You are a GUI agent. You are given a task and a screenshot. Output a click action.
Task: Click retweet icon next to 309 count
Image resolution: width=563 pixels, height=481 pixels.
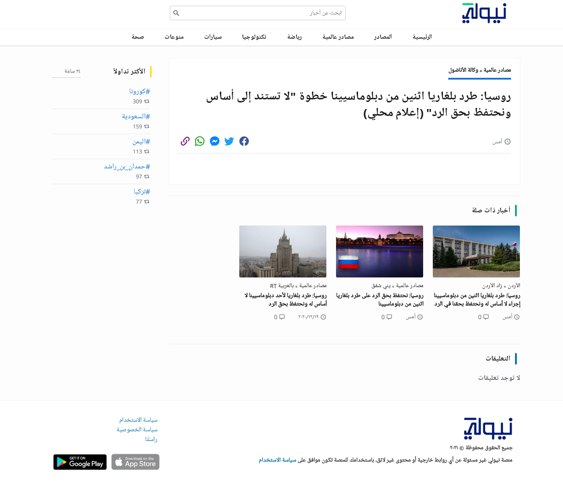click(x=147, y=102)
